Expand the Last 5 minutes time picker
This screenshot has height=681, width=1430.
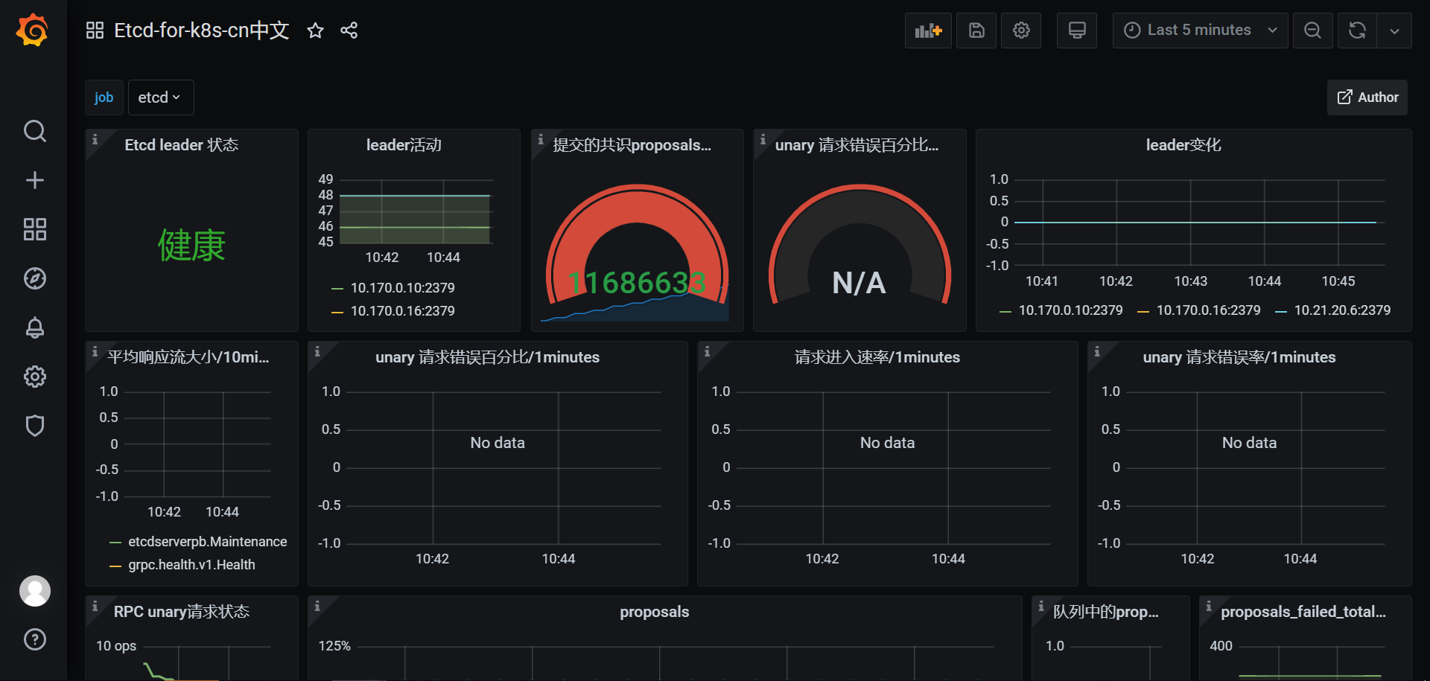coord(1199,31)
